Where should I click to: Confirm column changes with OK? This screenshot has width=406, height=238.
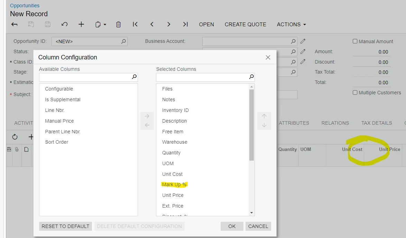(232, 226)
